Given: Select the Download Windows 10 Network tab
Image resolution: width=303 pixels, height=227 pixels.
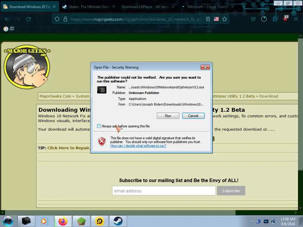Looking at the screenshot, I should coord(29,7).
